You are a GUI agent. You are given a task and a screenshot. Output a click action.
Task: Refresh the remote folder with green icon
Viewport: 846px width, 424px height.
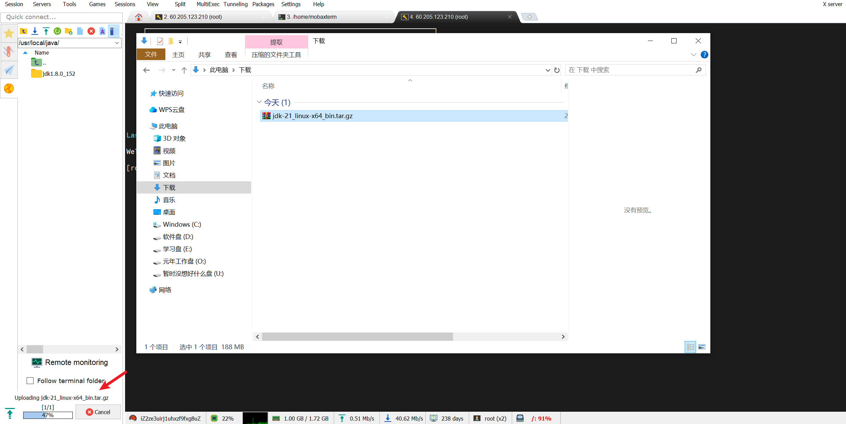click(57, 31)
